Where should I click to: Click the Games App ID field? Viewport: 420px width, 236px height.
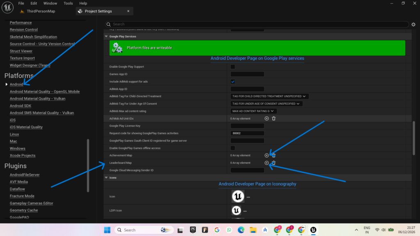click(247, 74)
